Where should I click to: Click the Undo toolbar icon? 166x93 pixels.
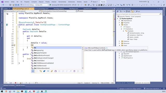22,5
